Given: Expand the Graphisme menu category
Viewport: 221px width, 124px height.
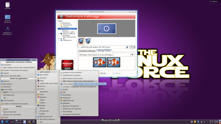Looking at the screenshot, I should [x=19, y=87].
